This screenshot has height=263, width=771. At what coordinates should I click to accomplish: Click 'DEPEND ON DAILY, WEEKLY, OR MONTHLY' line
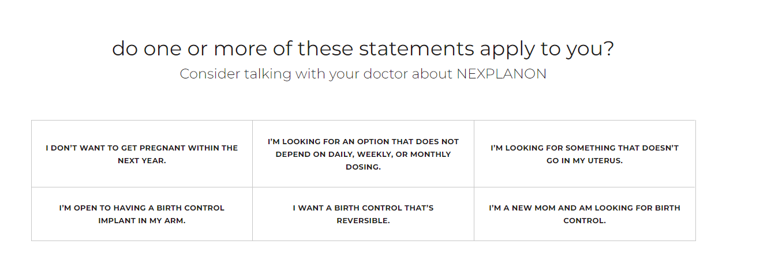pyautogui.click(x=363, y=154)
